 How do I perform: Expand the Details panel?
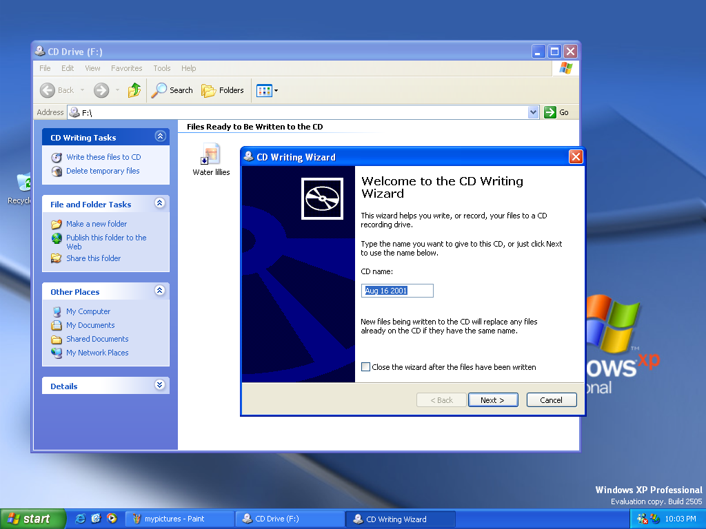point(159,384)
